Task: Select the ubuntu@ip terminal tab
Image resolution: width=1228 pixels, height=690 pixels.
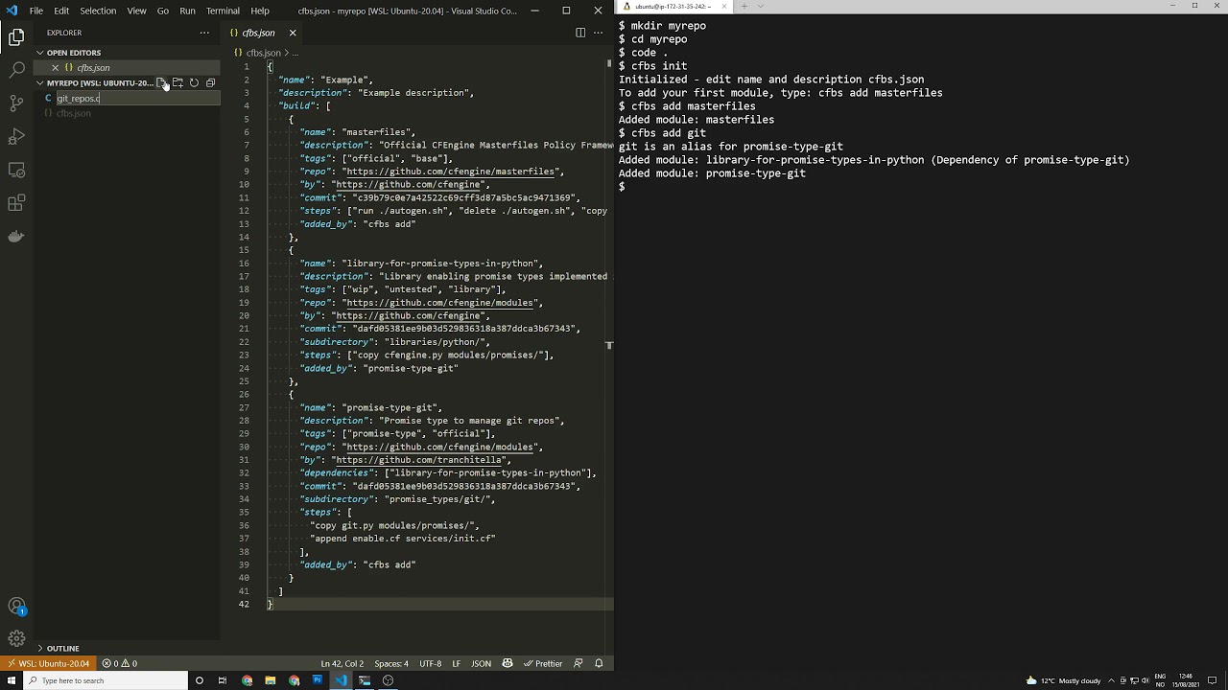Action: click(674, 6)
